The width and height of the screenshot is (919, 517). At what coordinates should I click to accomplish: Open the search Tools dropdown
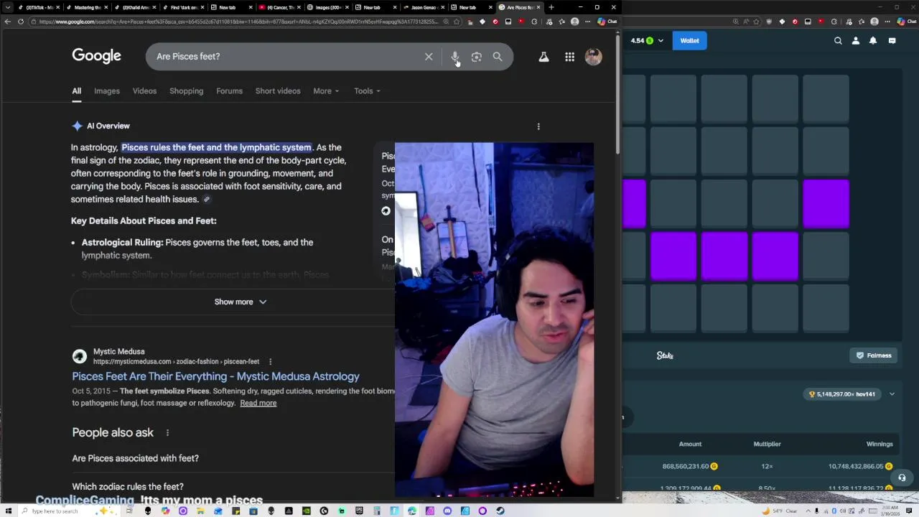(367, 91)
